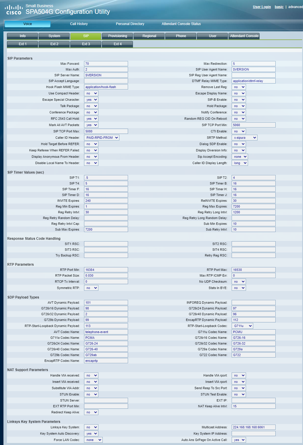Open the SRTP Method dropdown
Viewport: 303px width, 445px height.
pos(245,138)
